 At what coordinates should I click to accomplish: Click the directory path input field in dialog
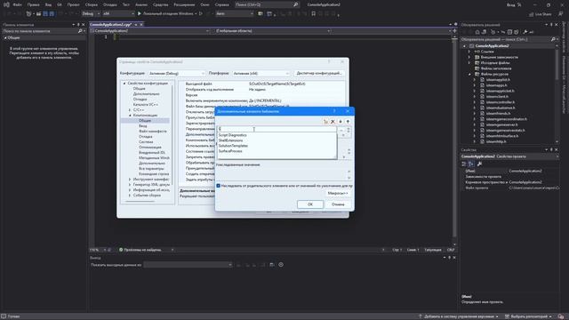click(x=276, y=129)
